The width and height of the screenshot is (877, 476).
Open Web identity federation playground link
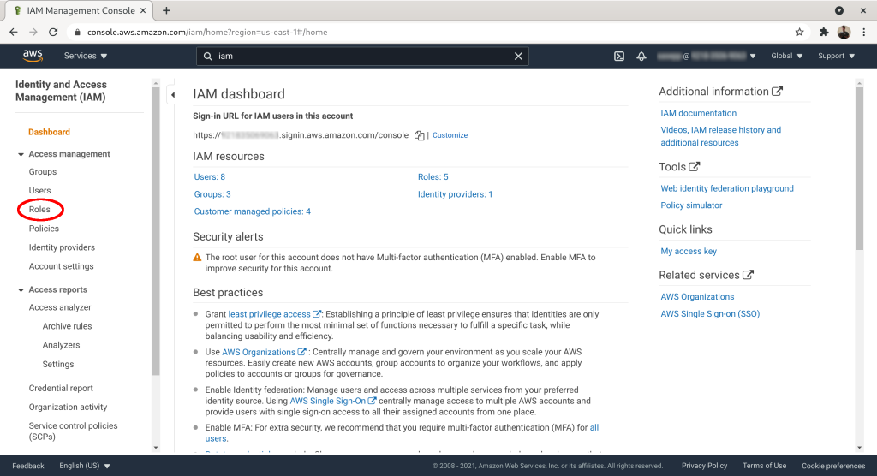(x=727, y=188)
